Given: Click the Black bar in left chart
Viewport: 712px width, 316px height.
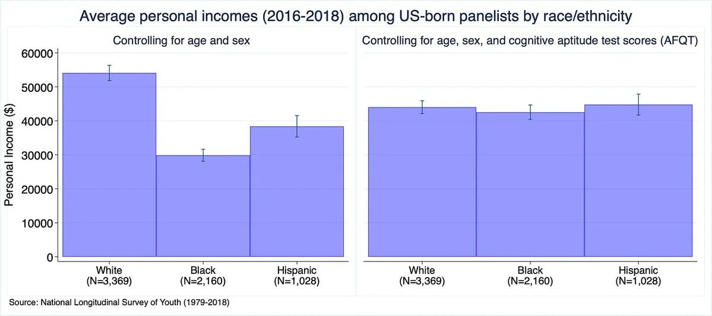Looking at the screenshot, I should click(203, 206).
